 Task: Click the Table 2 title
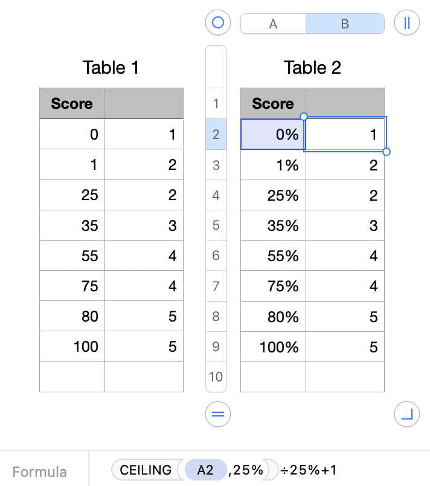tap(312, 68)
